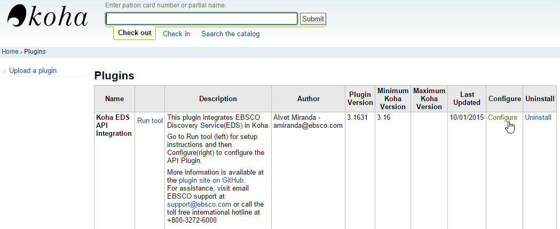Click the support@ebsco.com email link
560x229 pixels.
199,205
